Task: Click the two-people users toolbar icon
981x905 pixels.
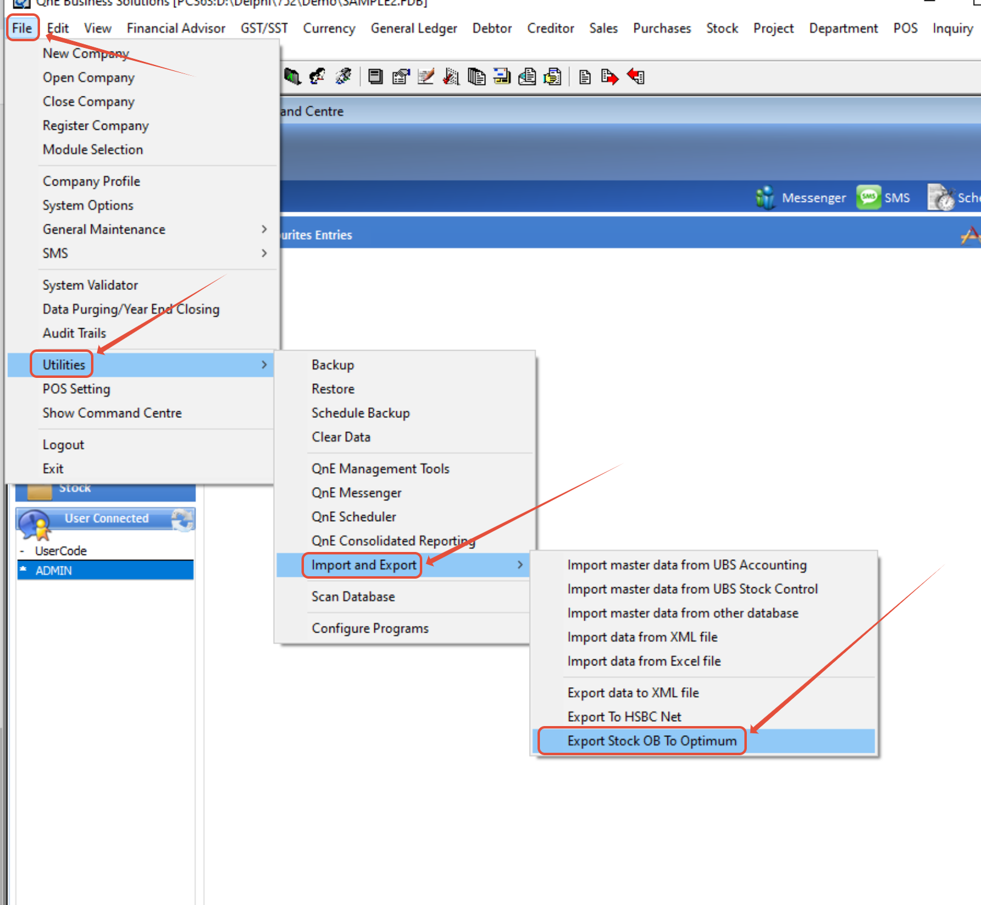Action: 317,76
